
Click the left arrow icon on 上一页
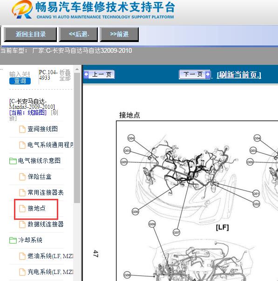[x=86, y=74]
